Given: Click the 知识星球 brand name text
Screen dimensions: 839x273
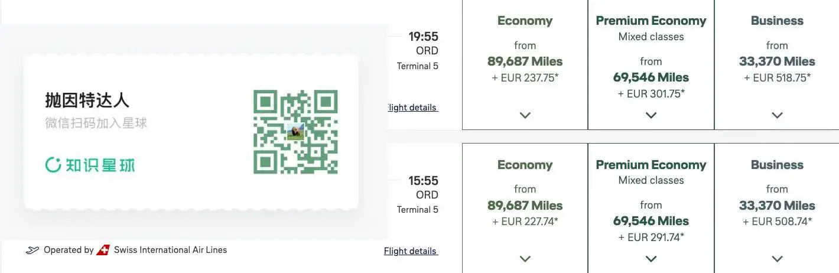Looking at the screenshot, I should 100,165.
